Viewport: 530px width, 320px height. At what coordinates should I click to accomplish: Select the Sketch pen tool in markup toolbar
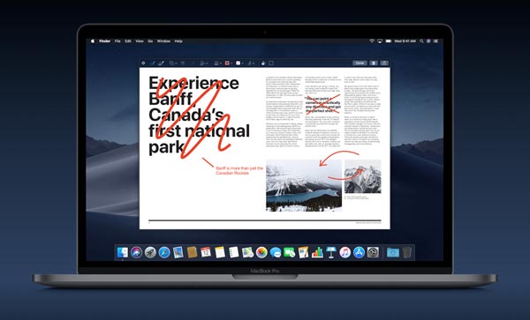pyautogui.click(x=153, y=63)
